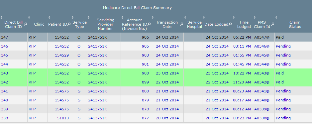Select the top row claim 347
The height and width of the screenshot is (124, 312).
pyautogui.click(x=4, y=37)
